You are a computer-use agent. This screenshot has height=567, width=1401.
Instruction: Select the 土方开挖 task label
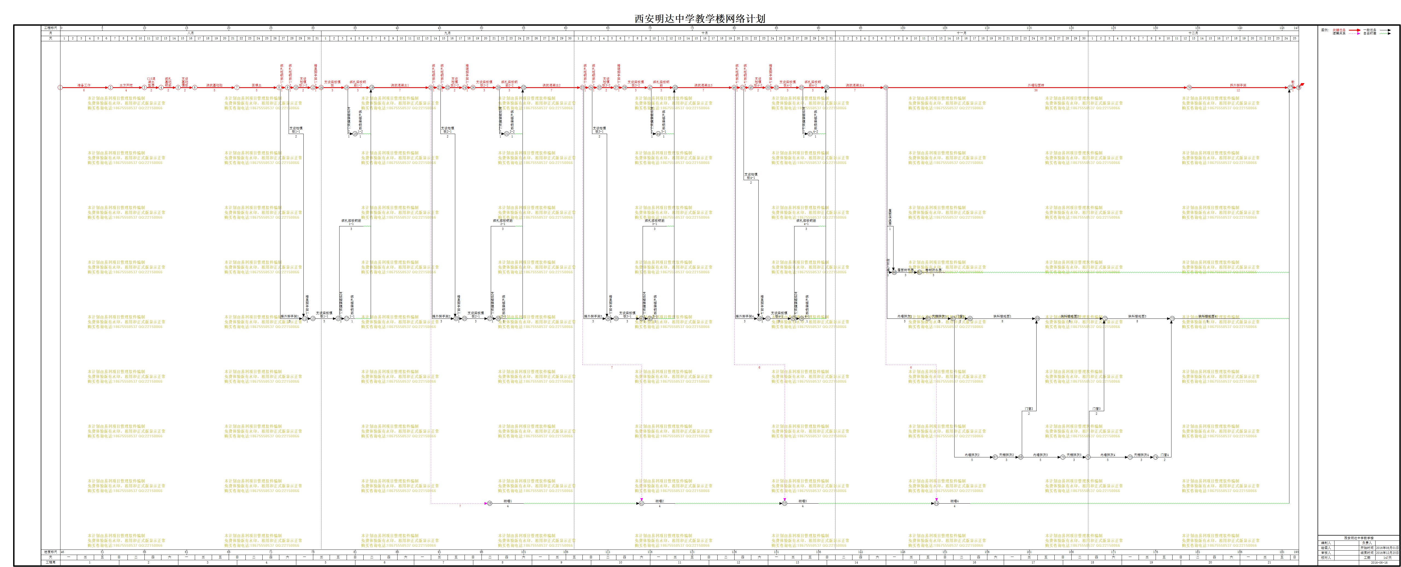(x=126, y=85)
